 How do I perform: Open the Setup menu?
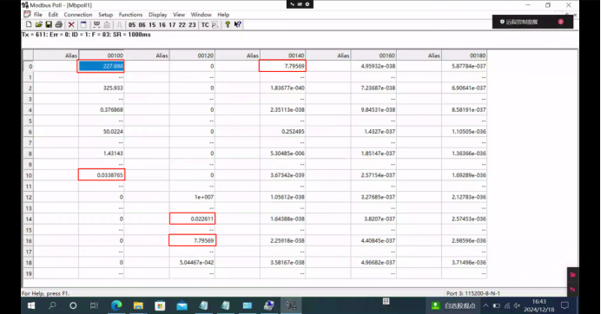pyautogui.click(x=105, y=15)
